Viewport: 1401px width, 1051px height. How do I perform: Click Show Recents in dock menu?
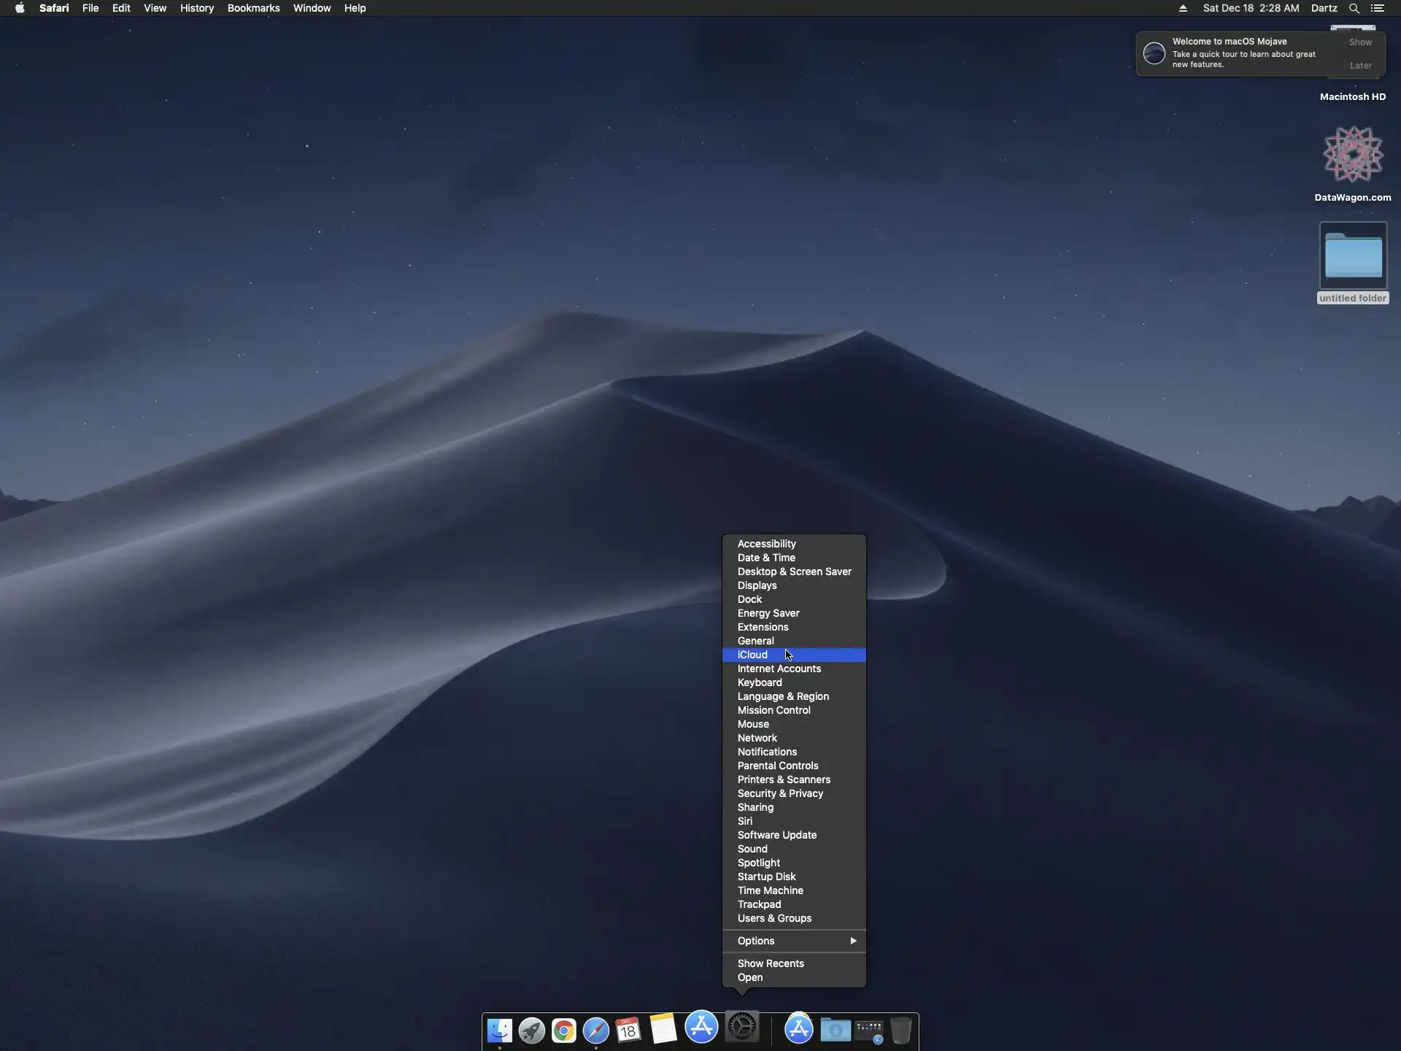click(x=771, y=963)
